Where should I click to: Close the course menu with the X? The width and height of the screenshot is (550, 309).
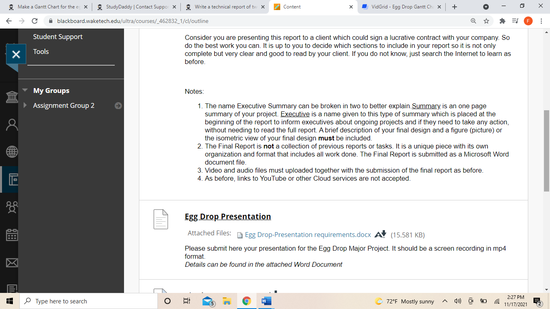16,54
